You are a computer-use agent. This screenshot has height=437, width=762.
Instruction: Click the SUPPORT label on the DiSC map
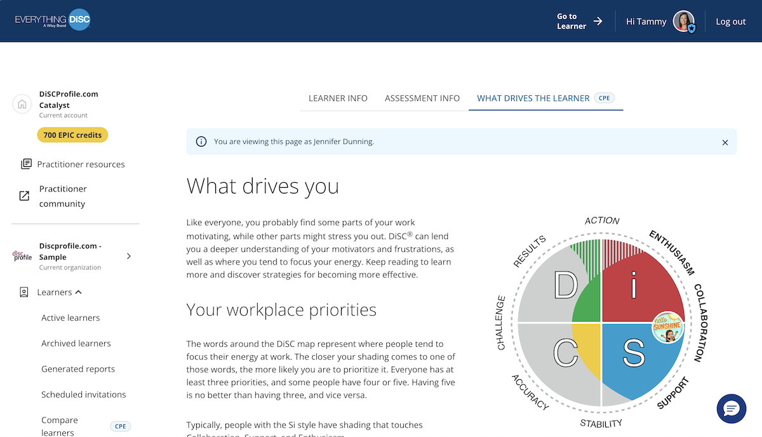(x=672, y=392)
